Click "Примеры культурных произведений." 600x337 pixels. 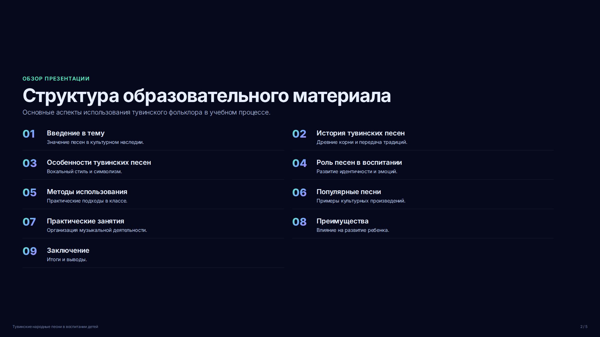pos(361,201)
